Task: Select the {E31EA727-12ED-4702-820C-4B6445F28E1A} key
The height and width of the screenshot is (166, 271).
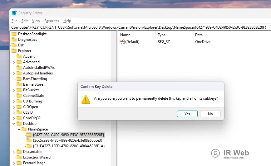Action: coord(68,146)
